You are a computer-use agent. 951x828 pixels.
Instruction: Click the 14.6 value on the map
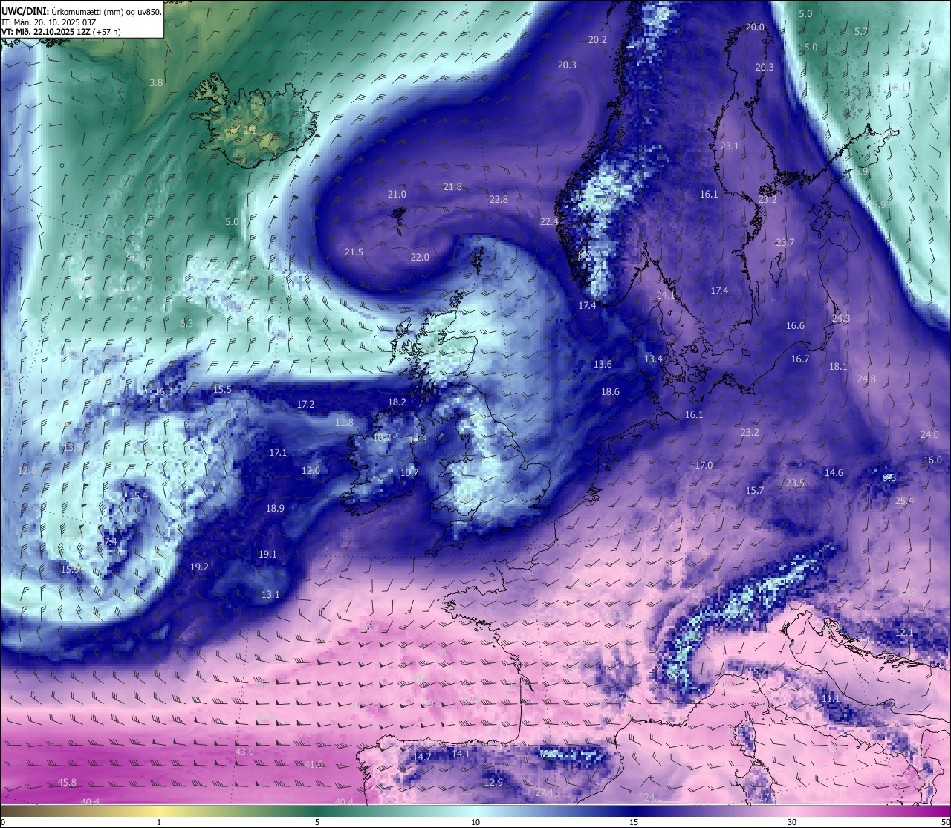pos(834,473)
